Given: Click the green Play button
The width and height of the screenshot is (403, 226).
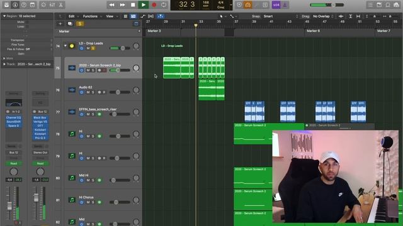Looking at the screenshot, I should click(144, 5).
